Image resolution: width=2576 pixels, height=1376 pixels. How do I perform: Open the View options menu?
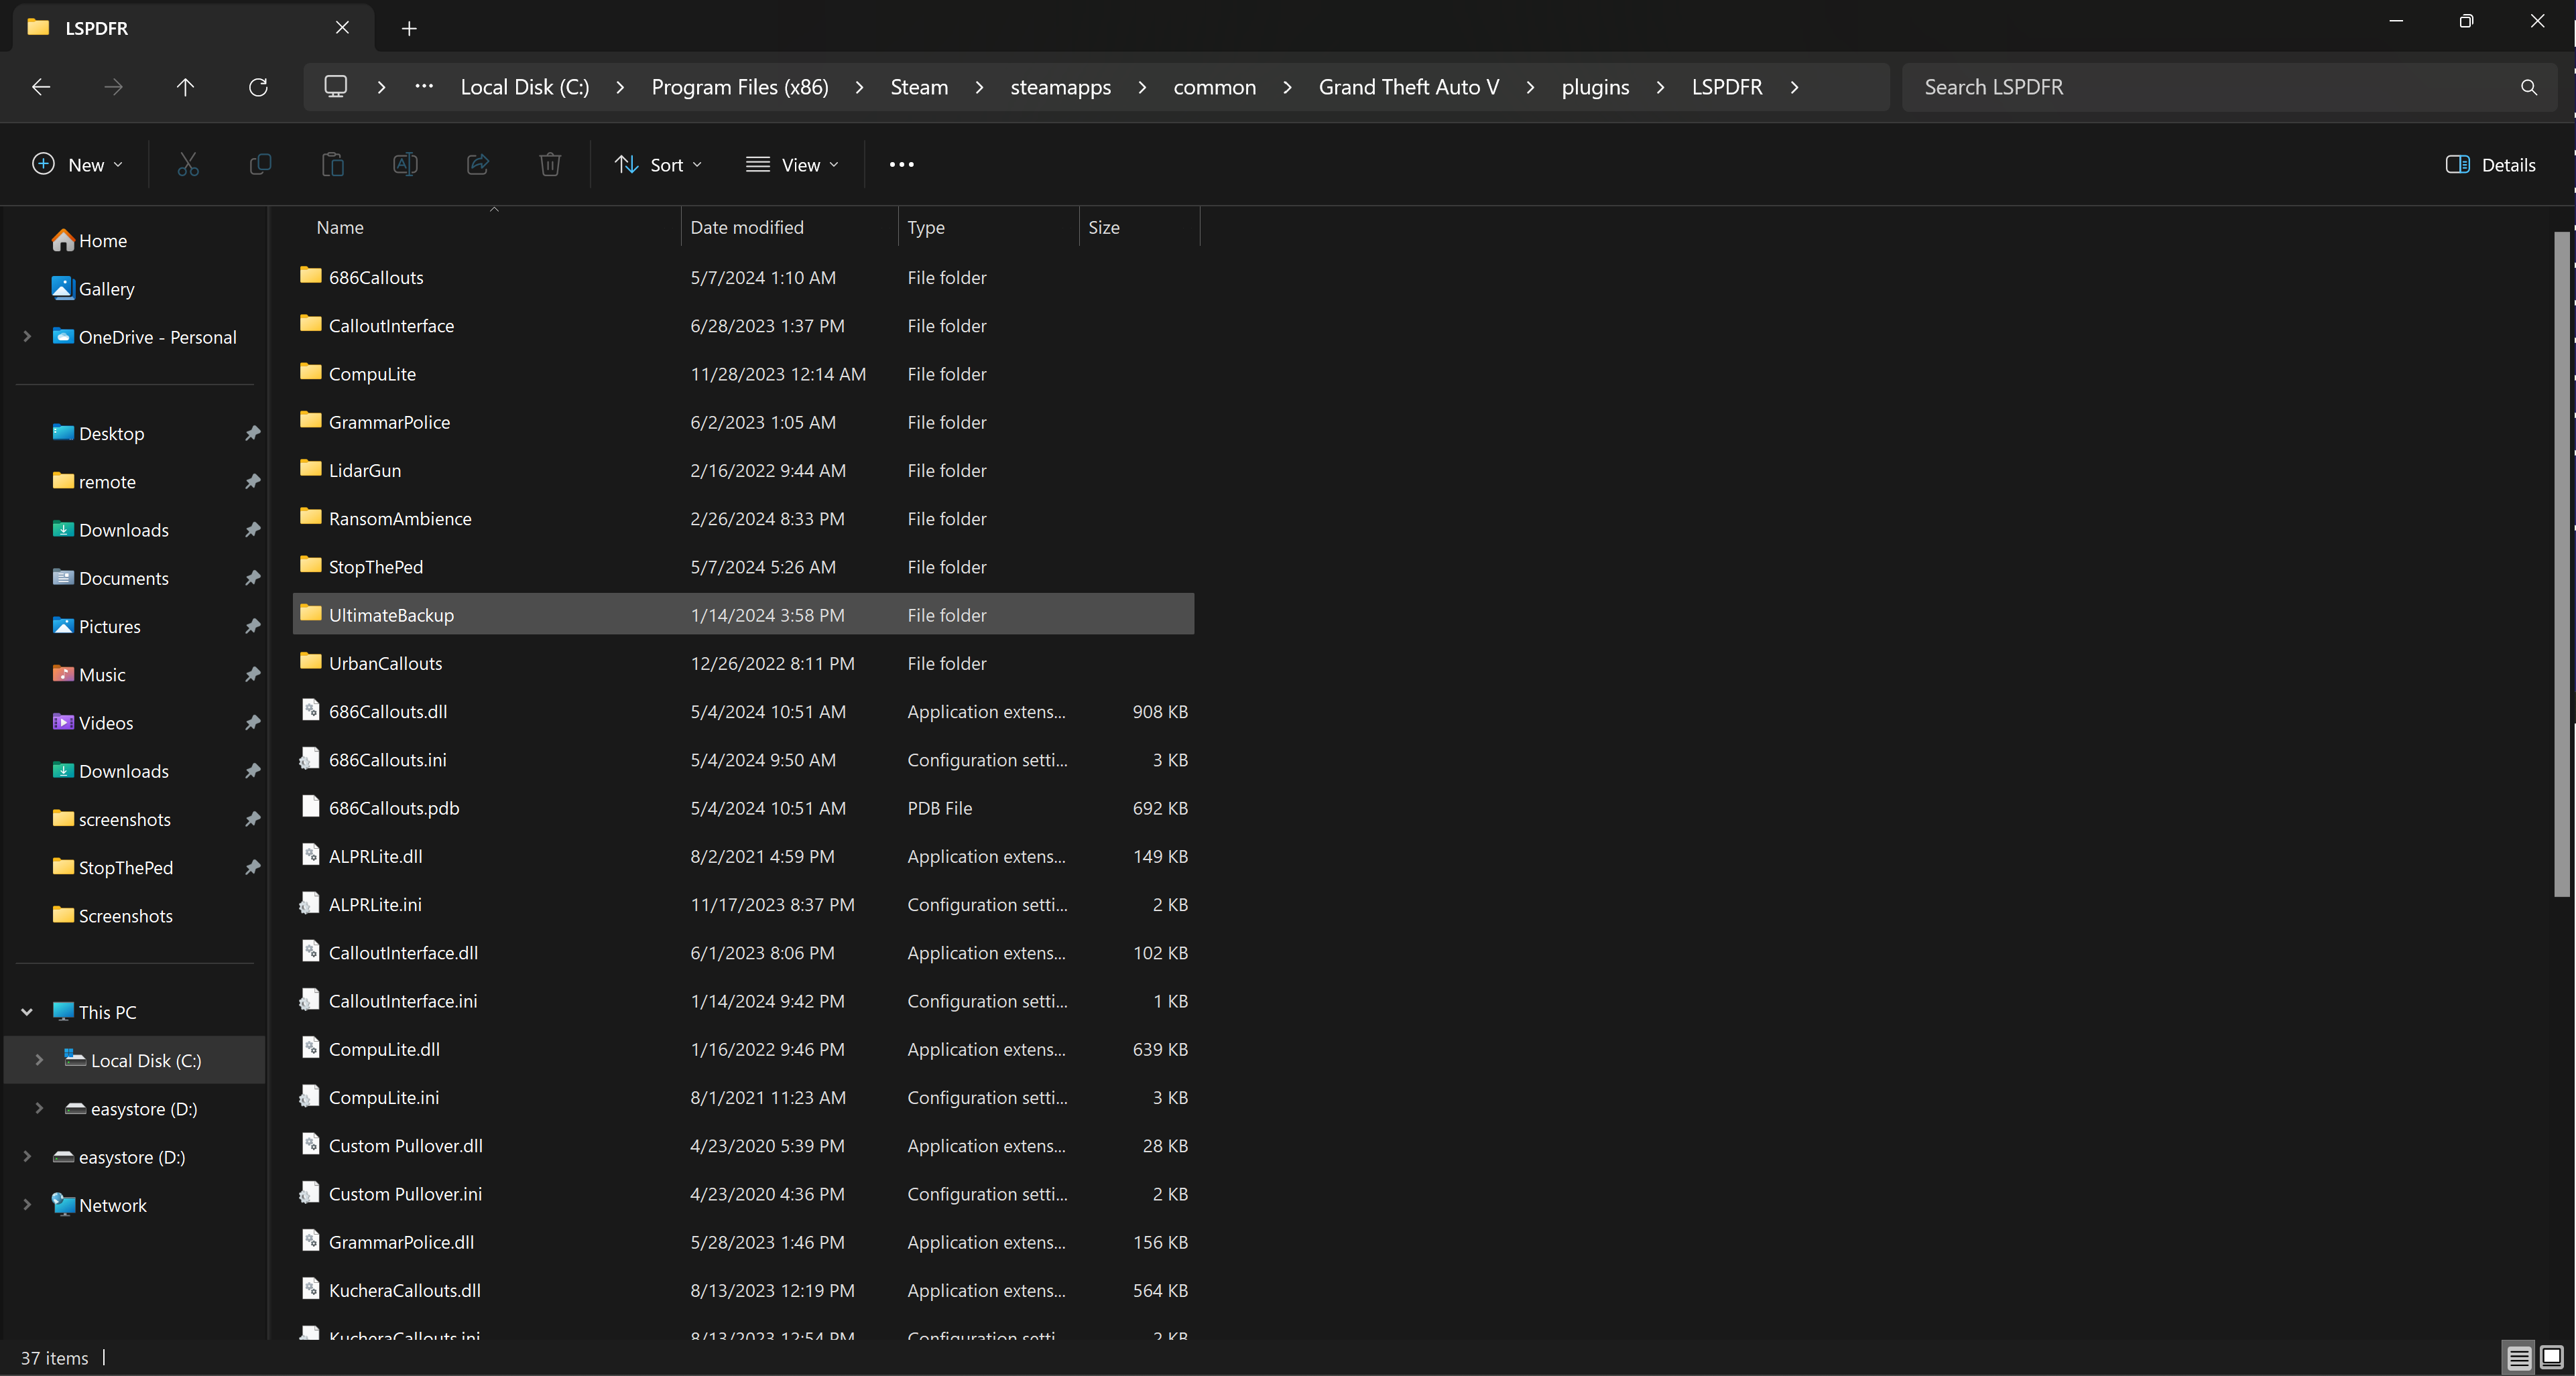(792, 165)
